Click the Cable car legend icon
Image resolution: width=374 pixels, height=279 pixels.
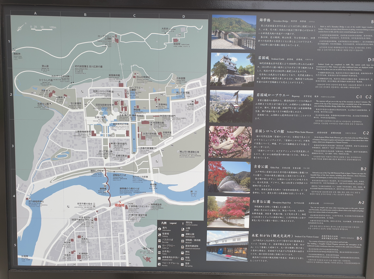(160, 246)
